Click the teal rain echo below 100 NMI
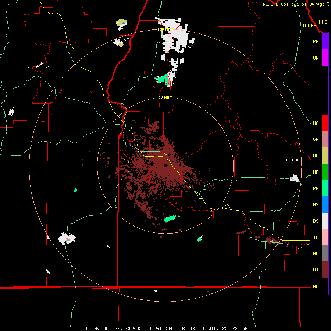The height and width of the screenshot is (331, 331). (163, 79)
